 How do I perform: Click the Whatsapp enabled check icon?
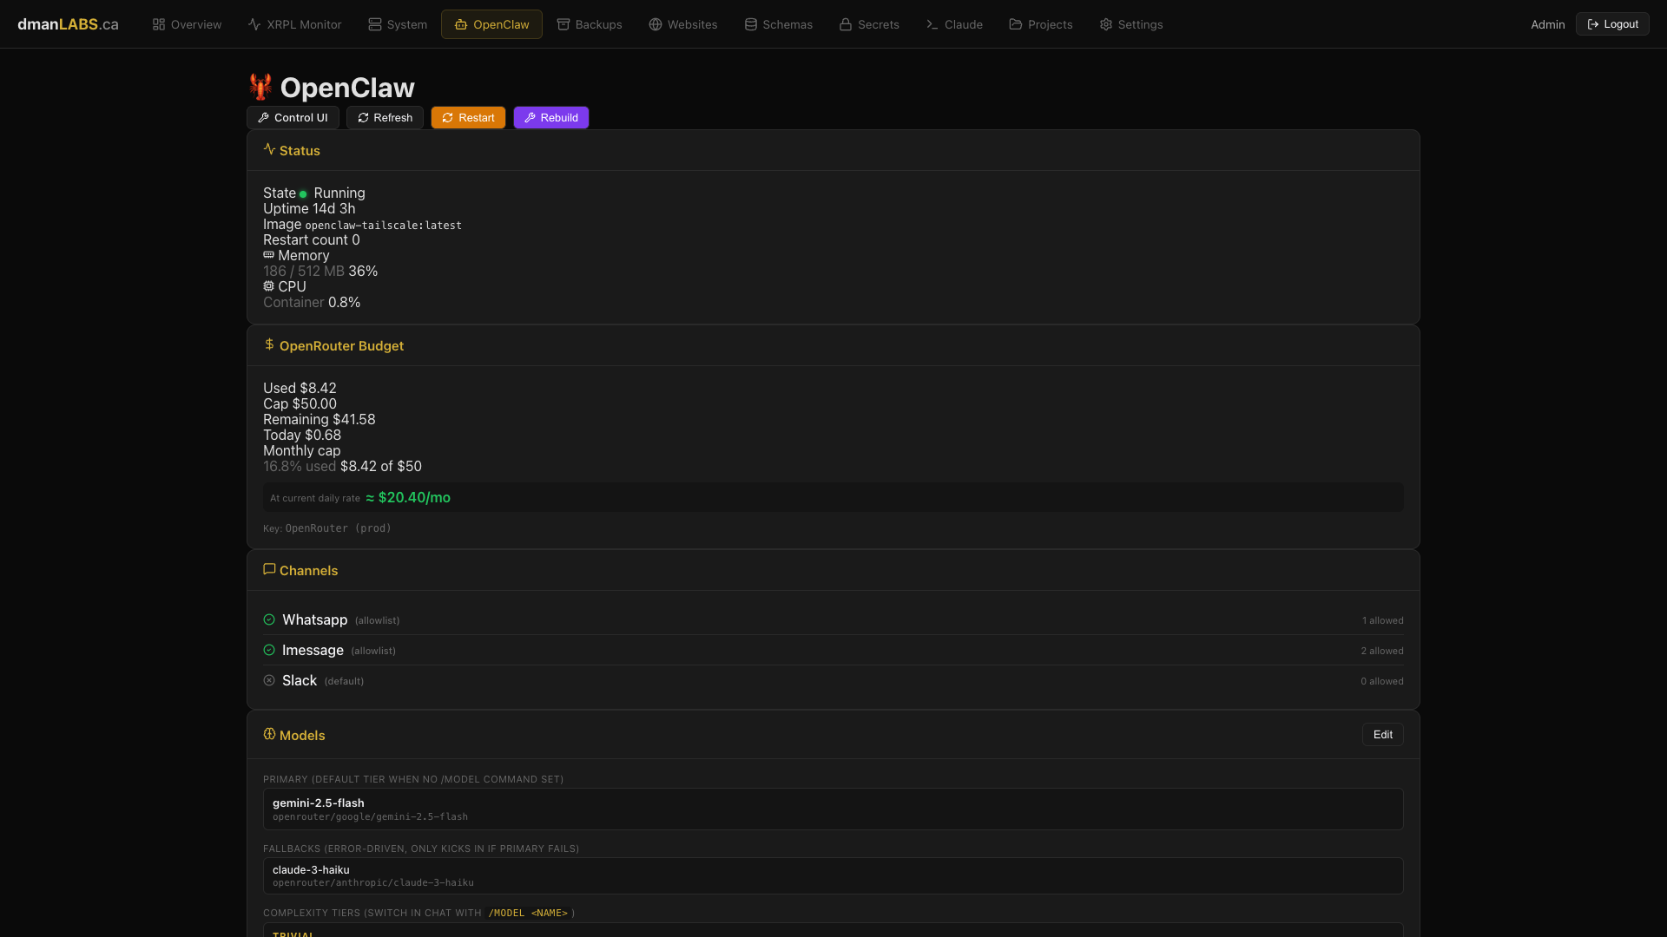(269, 619)
